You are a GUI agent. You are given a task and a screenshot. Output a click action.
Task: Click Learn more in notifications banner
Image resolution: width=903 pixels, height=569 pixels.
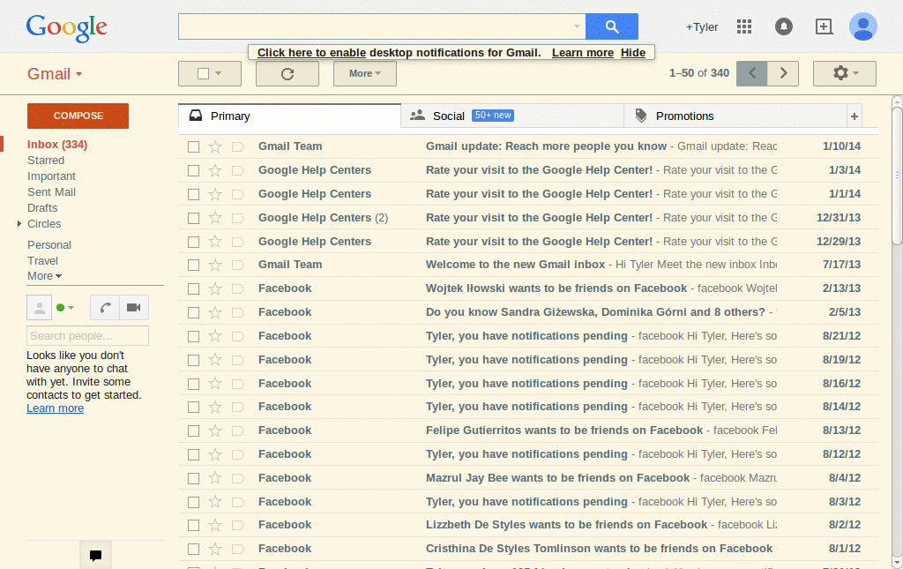[583, 52]
